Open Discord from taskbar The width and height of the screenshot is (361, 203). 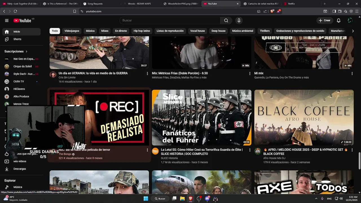click(x=207, y=198)
